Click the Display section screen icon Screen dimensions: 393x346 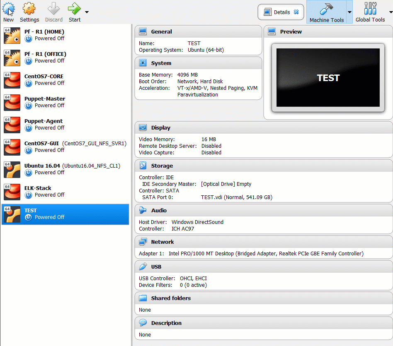pos(143,127)
